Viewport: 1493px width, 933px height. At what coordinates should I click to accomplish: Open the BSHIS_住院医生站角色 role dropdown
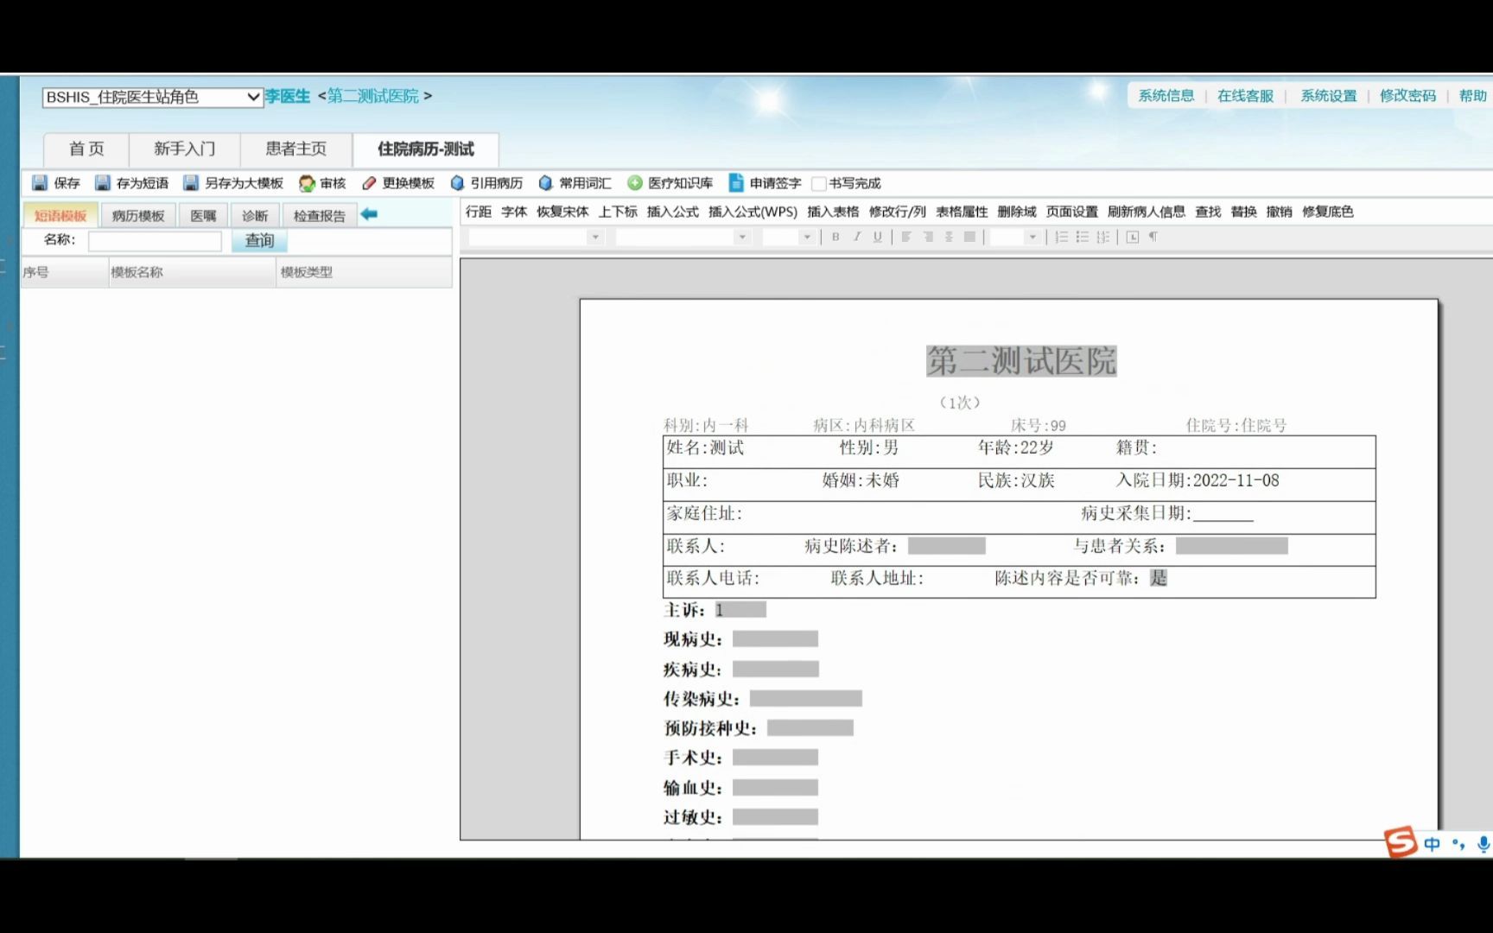tap(152, 97)
